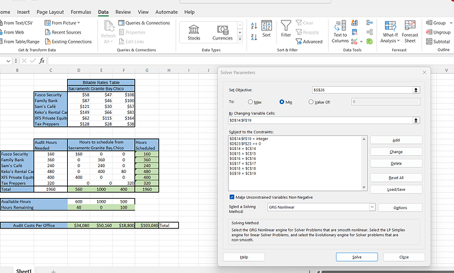Toggle the Filter funnel
454x273 pixels.
click(x=286, y=29)
